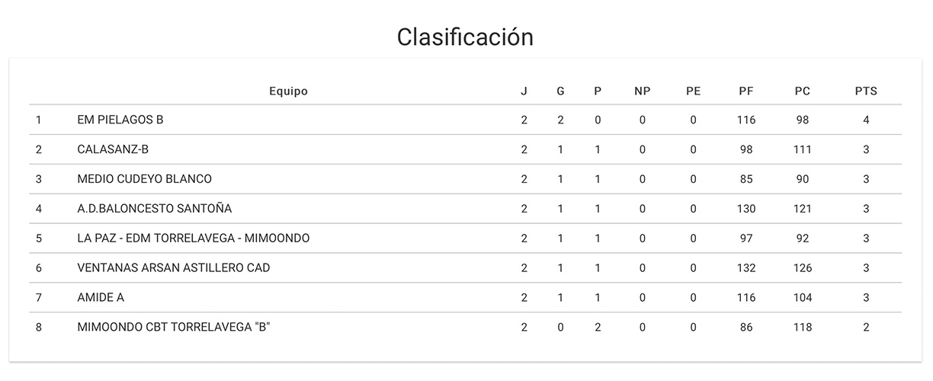Viewport: 933px width, 381px height.
Task: Click the PE column header
Action: click(693, 91)
